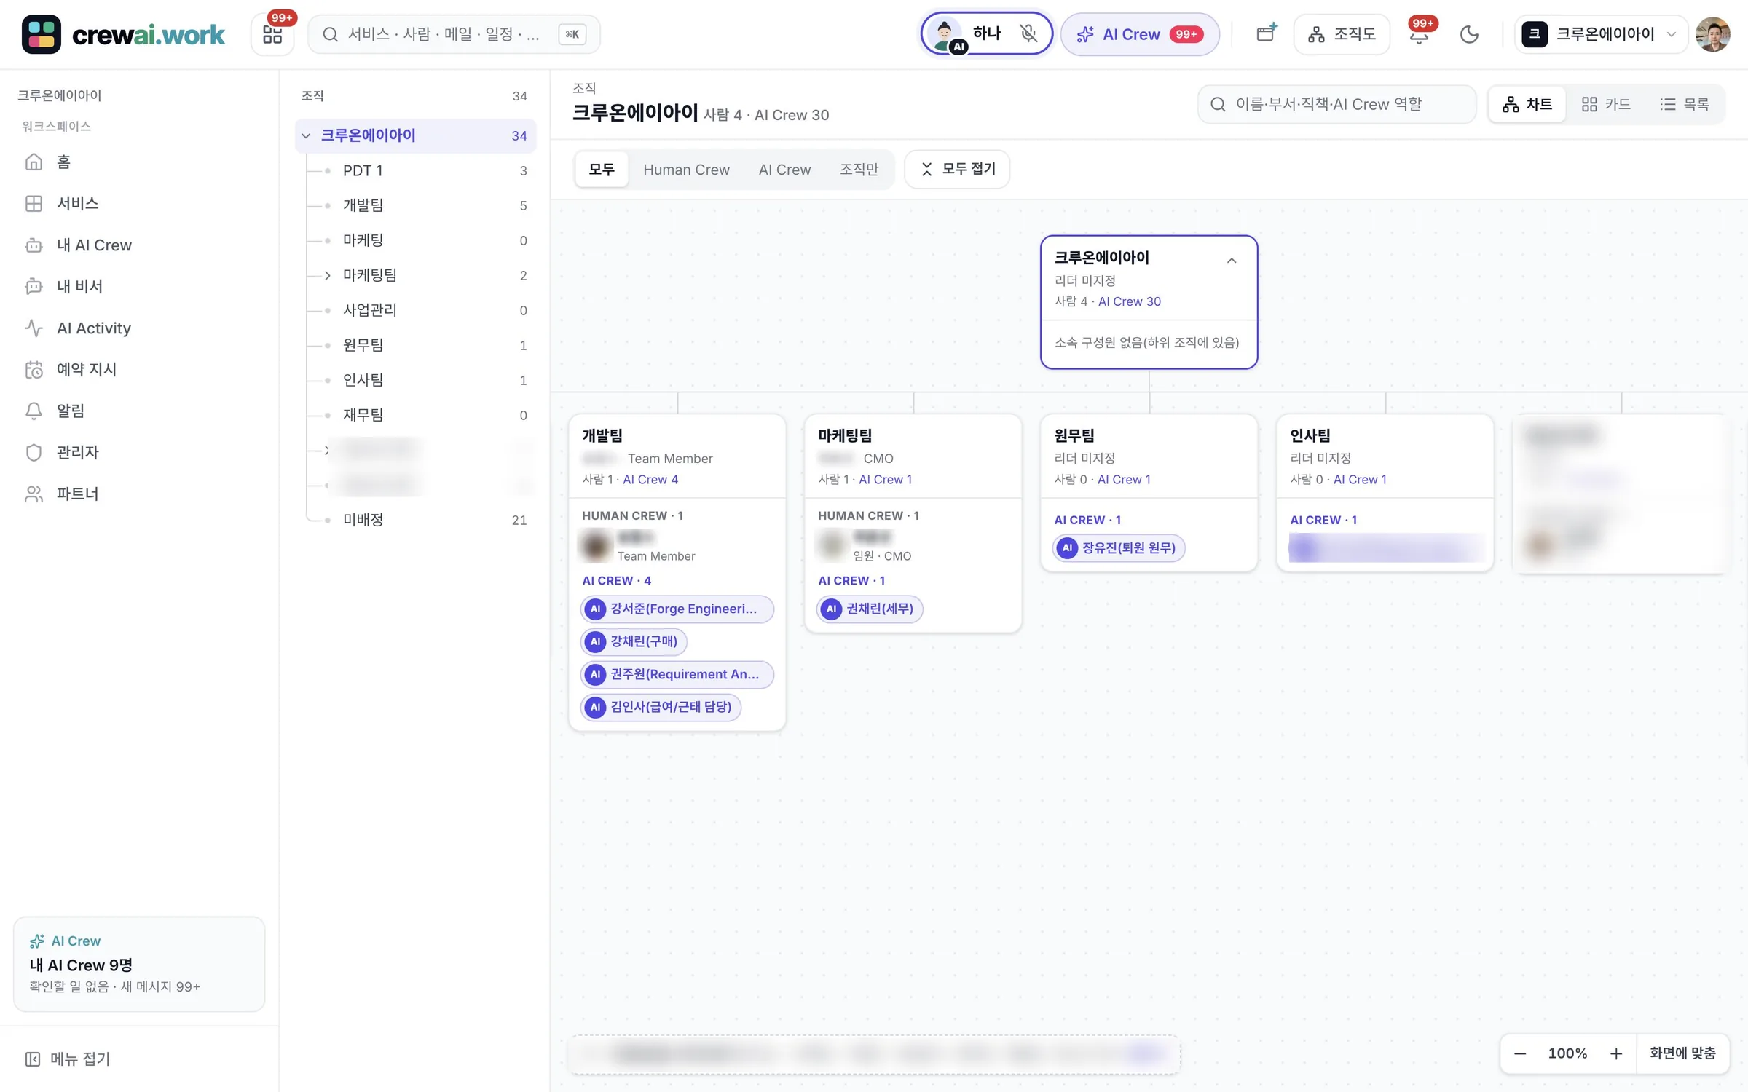The height and width of the screenshot is (1092, 1748).
Task: Click the 화면에 맞춤 button
Action: [x=1682, y=1053]
